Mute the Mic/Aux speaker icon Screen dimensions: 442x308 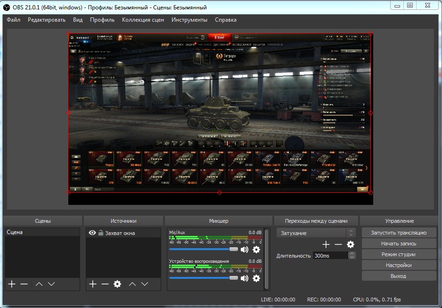(x=245, y=250)
